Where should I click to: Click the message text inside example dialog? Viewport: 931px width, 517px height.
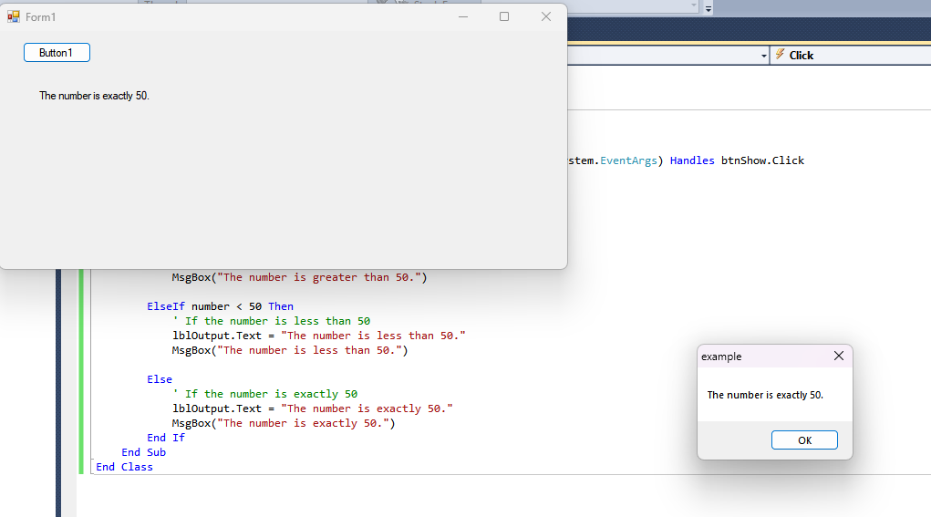(765, 395)
